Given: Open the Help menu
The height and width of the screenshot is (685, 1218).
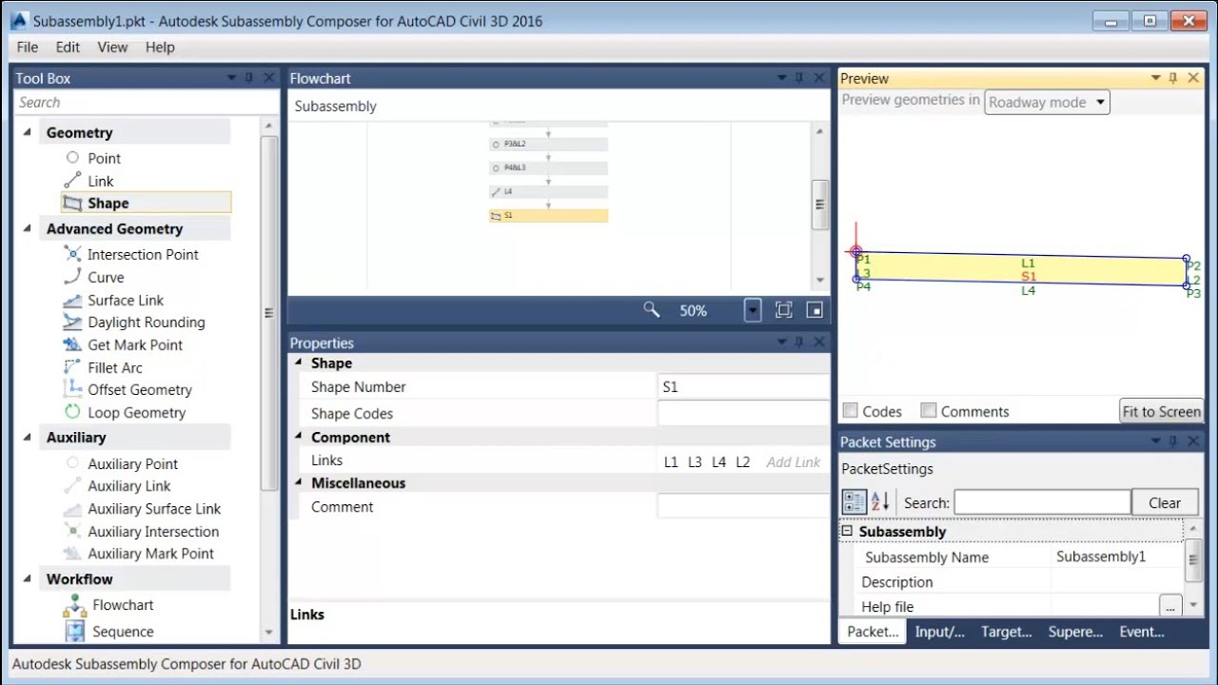Looking at the screenshot, I should coord(160,47).
